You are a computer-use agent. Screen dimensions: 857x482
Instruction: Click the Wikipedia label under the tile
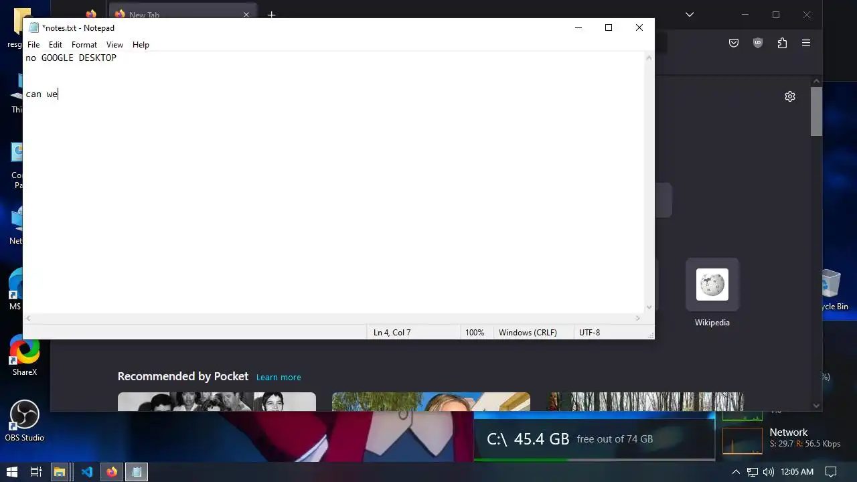coord(712,323)
